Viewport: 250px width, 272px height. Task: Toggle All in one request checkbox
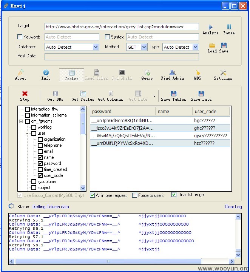coord(93,195)
